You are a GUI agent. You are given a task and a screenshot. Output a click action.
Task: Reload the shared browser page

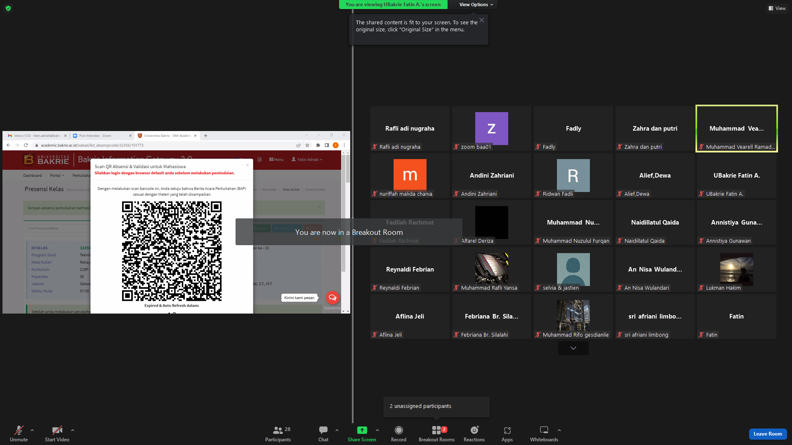click(x=26, y=145)
